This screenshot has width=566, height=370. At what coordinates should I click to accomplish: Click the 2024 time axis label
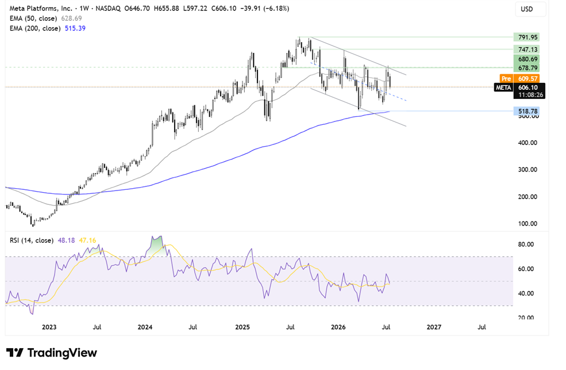point(145,327)
